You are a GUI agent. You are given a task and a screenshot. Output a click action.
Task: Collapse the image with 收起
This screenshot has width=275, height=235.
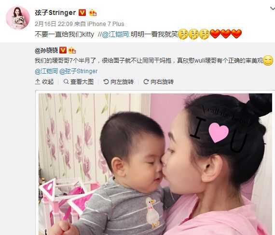(44, 81)
